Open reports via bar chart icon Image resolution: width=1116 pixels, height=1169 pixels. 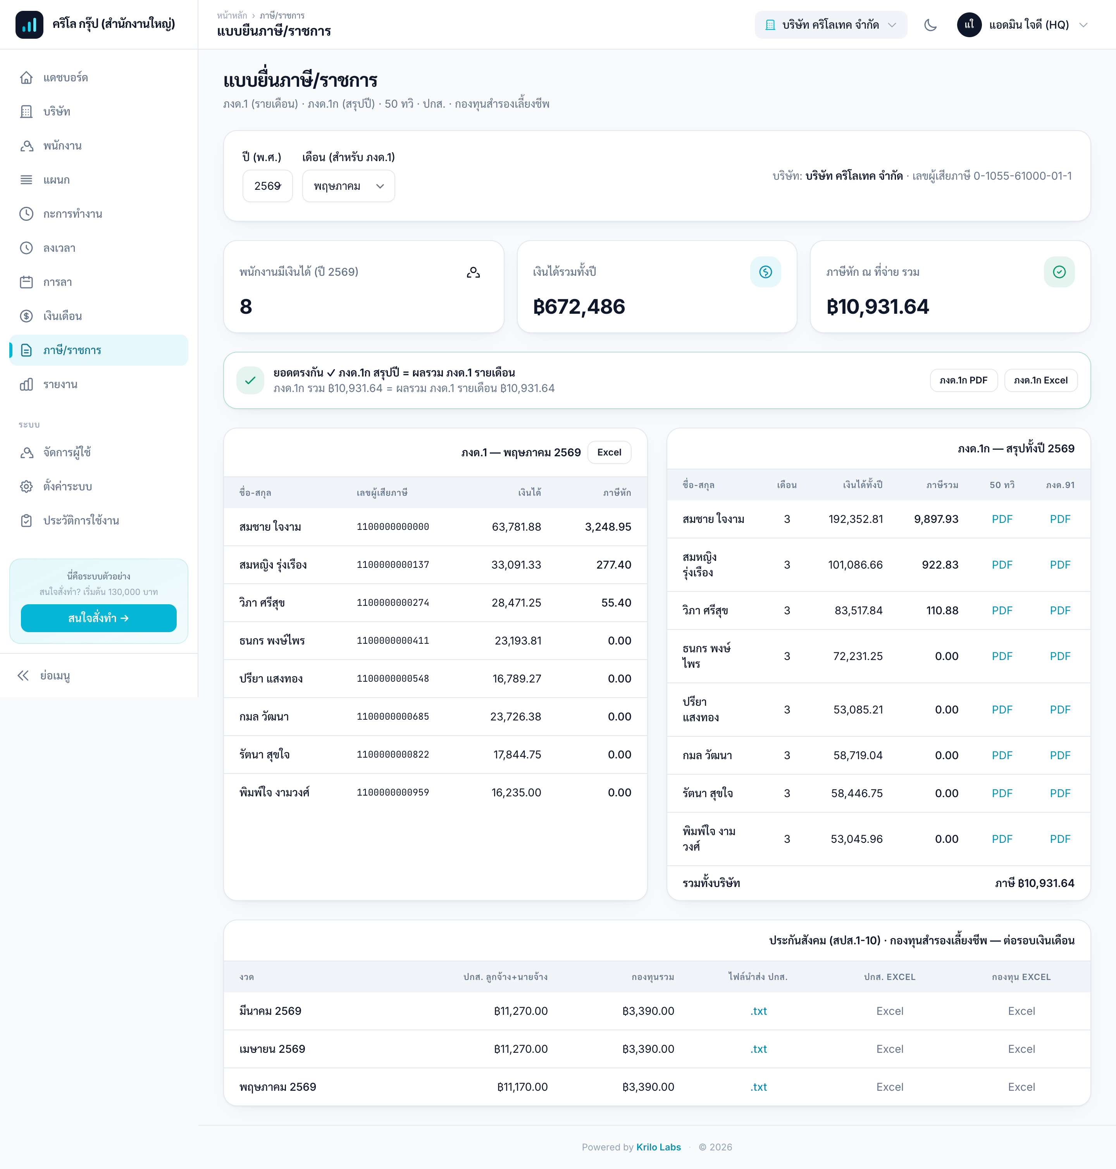pyautogui.click(x=26, y=384)
